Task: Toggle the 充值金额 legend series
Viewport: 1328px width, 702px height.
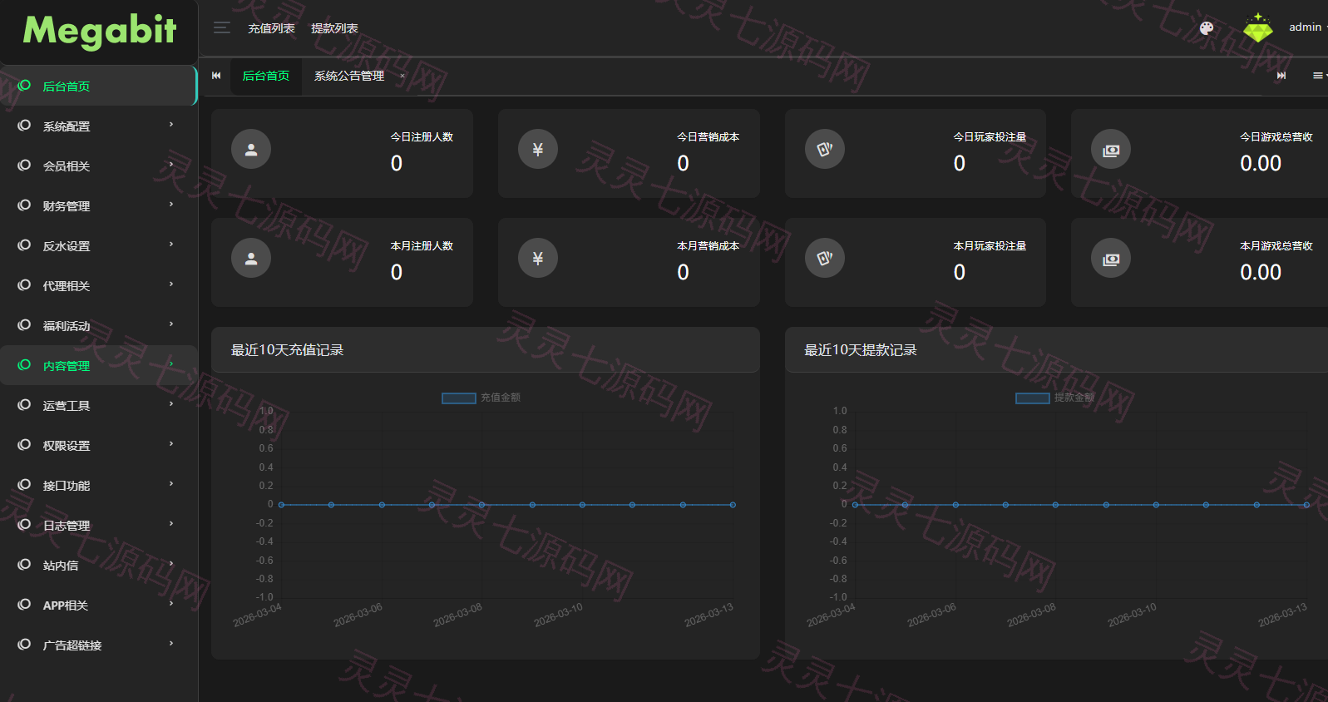Action: (x=481, y=398)
